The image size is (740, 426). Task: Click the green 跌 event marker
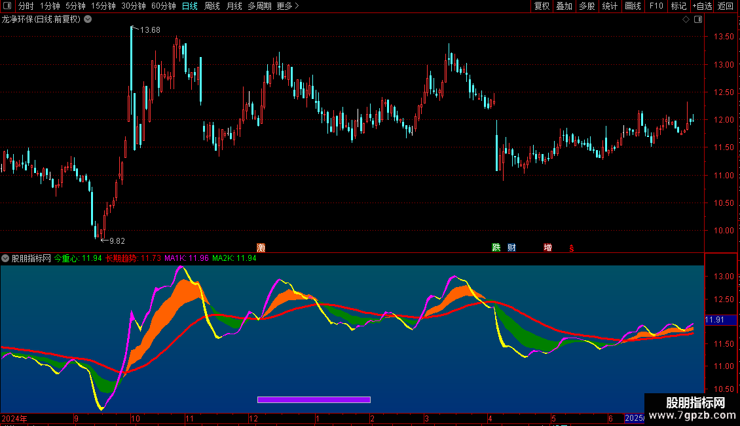pyautogui.click(x=496, y=248)
